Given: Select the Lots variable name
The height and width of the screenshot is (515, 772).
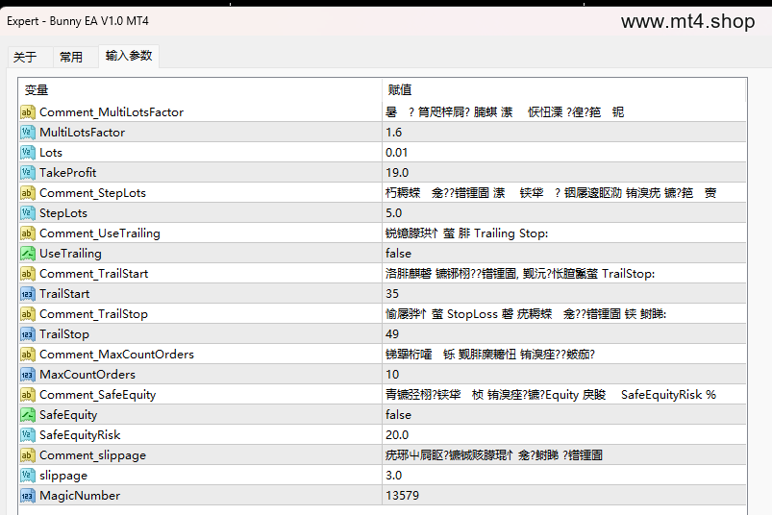Looking at the screenshot, I should 51,153.
